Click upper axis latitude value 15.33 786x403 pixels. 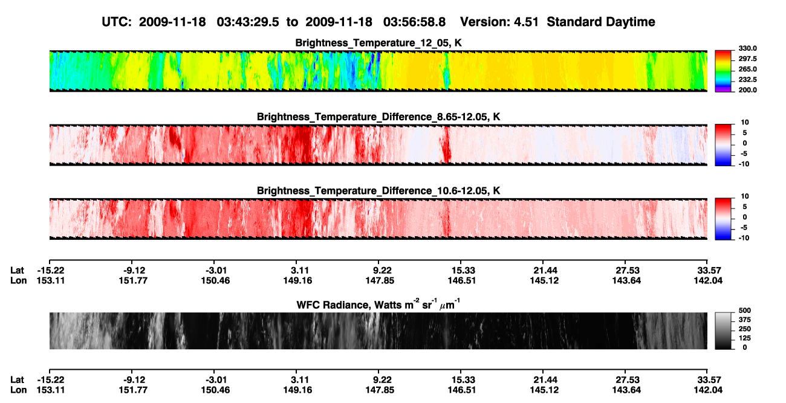click(461, 270)
